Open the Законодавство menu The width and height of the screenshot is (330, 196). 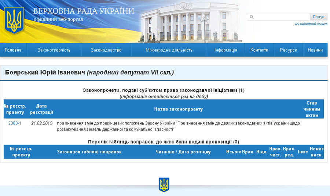[x=106, y=50]
